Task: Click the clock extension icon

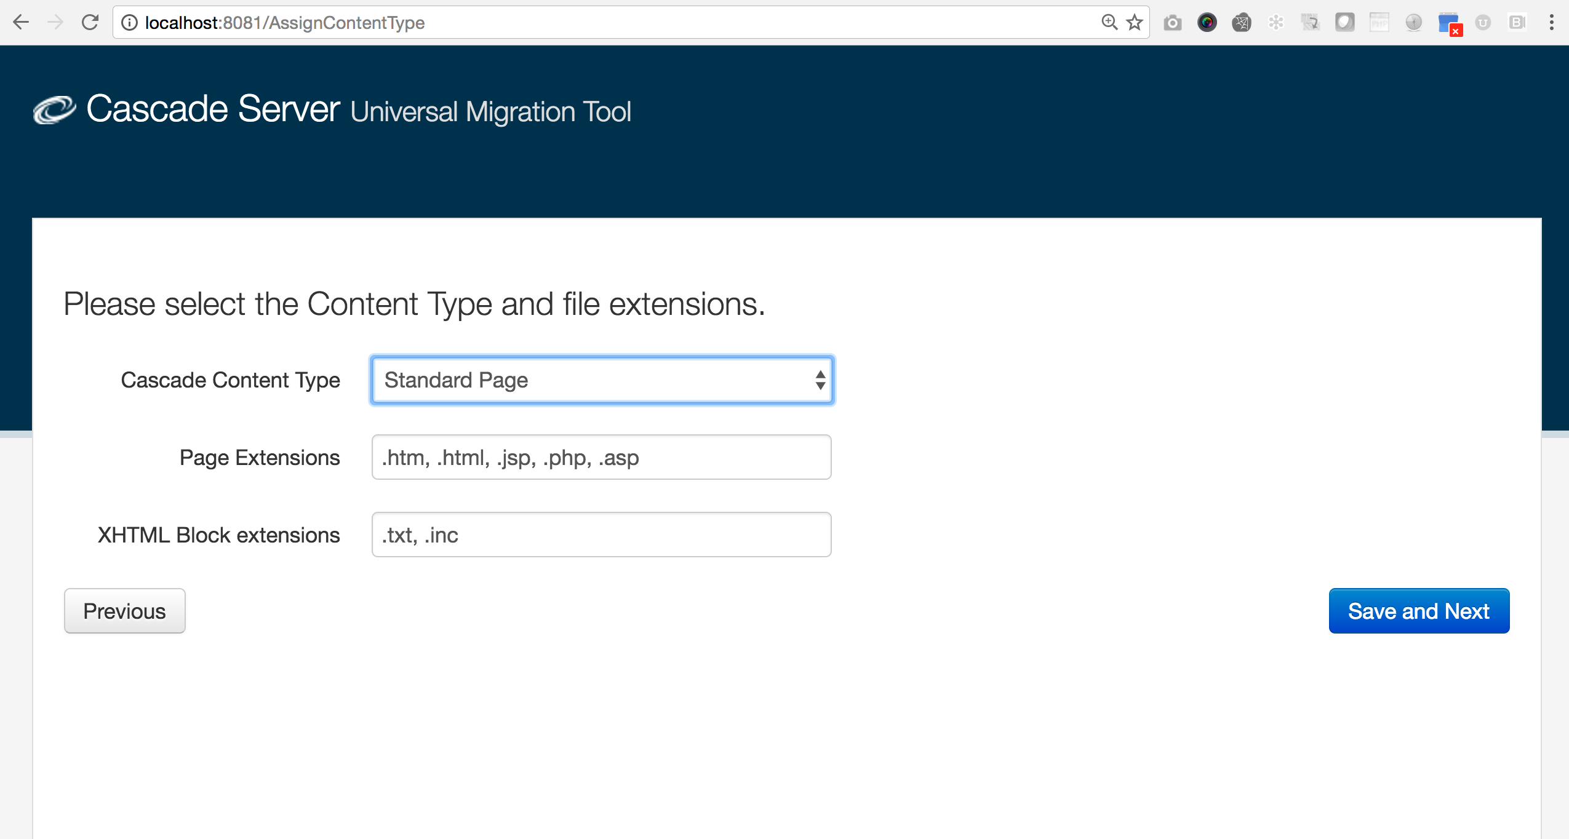Action: [x=1414, y=23]
